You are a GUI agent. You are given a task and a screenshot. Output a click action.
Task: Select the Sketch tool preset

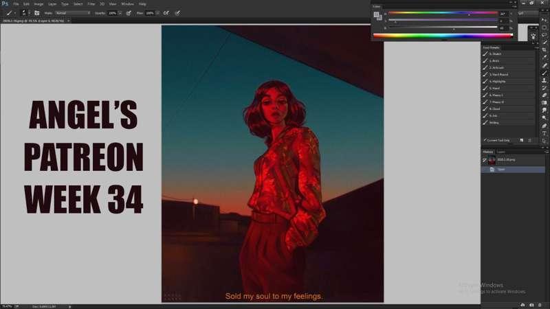click(x=509, y=54)
